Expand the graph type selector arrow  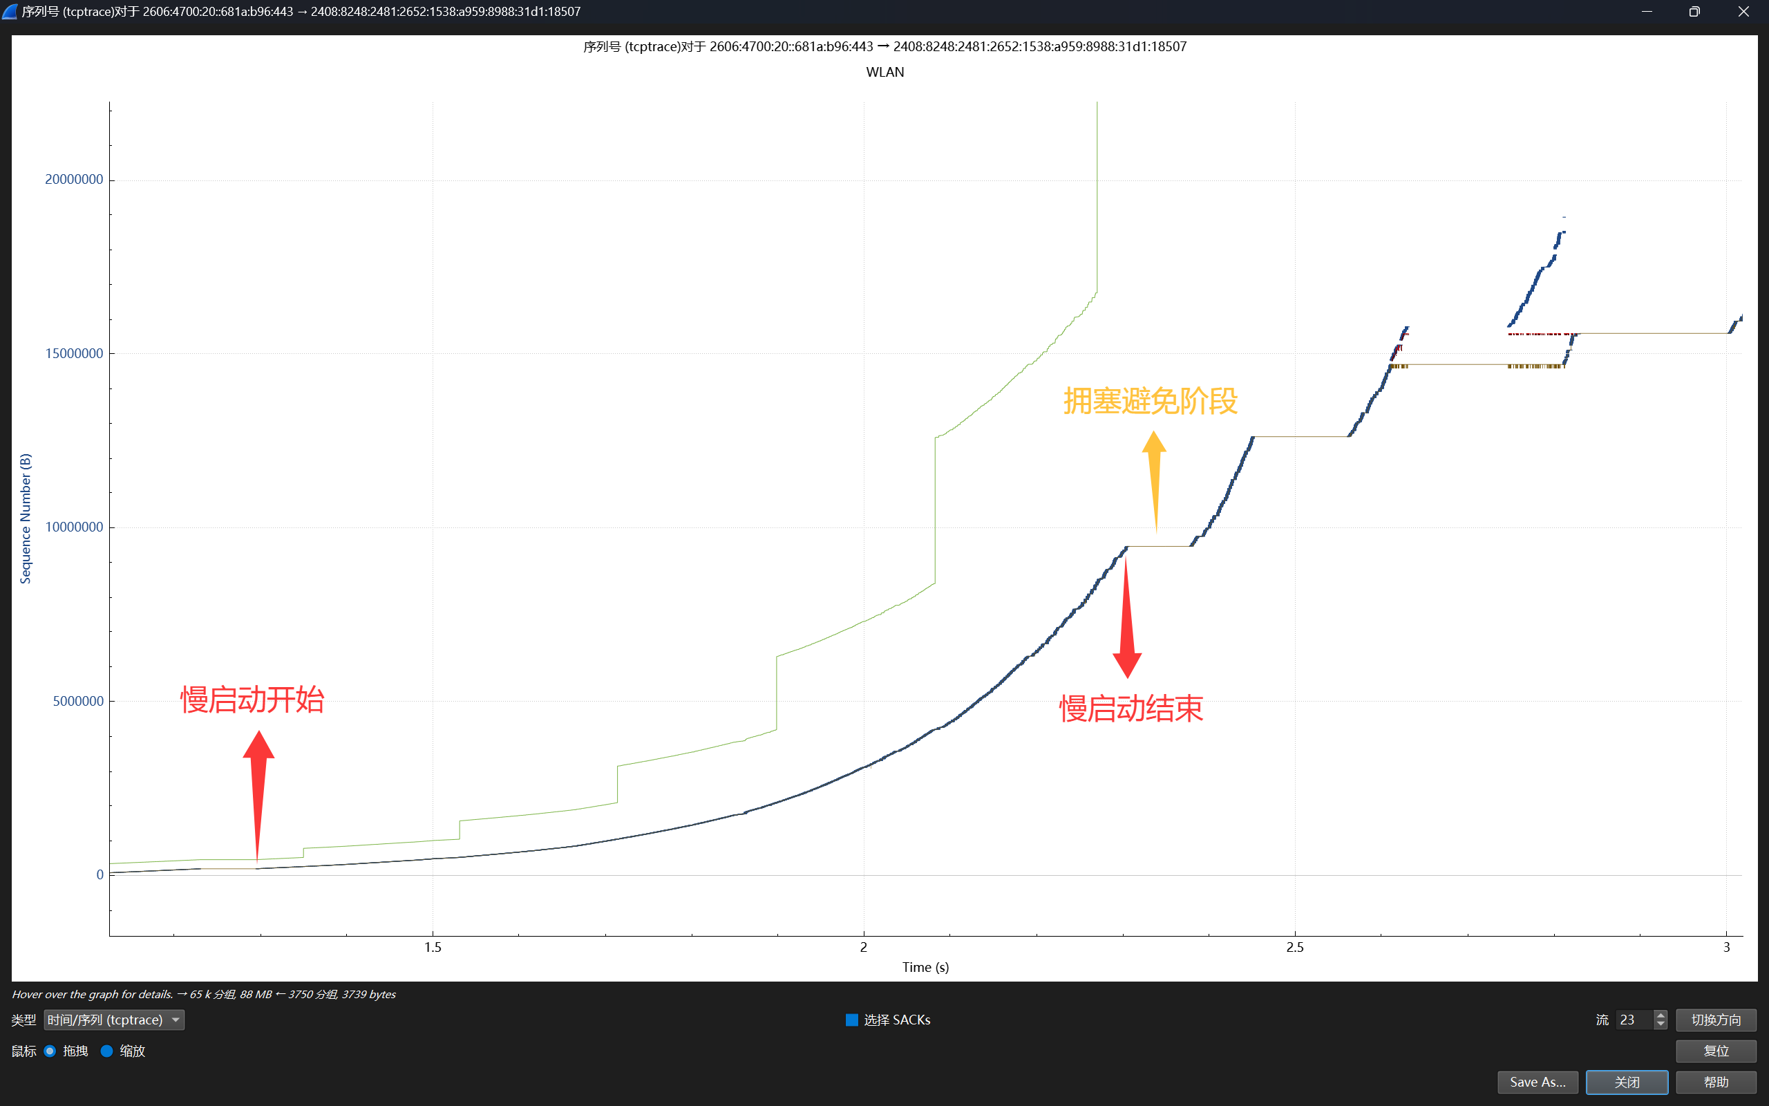click(x=176, y=1019)
